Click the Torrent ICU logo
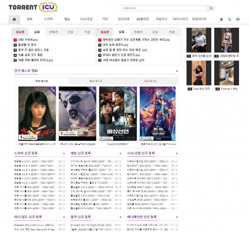The width and height of the screenshot is (249, 232). pyautogui.click(x=33, y=8)
